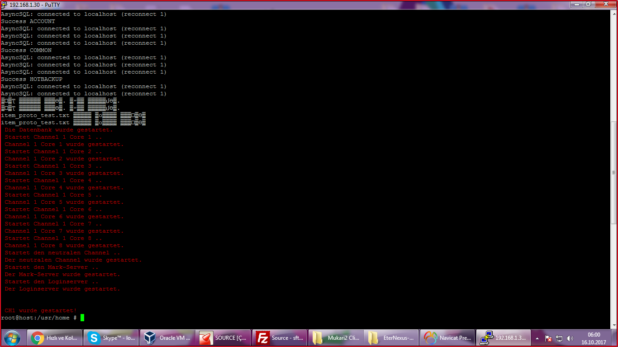This screenshot has width=618, height=347.
Task: Switch to Navicat Premium taskbar window
Action: [448, 338]
